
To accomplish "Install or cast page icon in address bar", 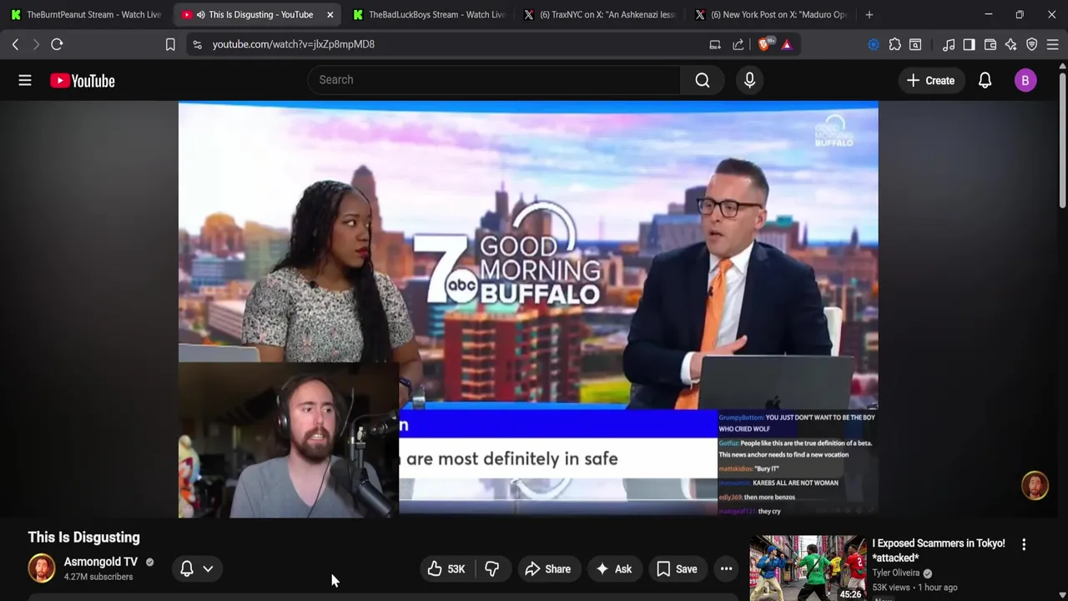I will tap(715, 44).
